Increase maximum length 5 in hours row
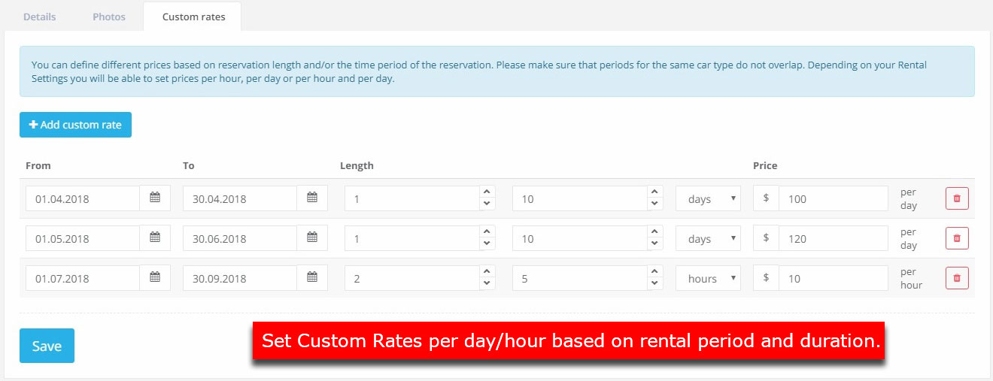Screen dimensions: 993x381 pyautogui.click(x=654, y=272)
